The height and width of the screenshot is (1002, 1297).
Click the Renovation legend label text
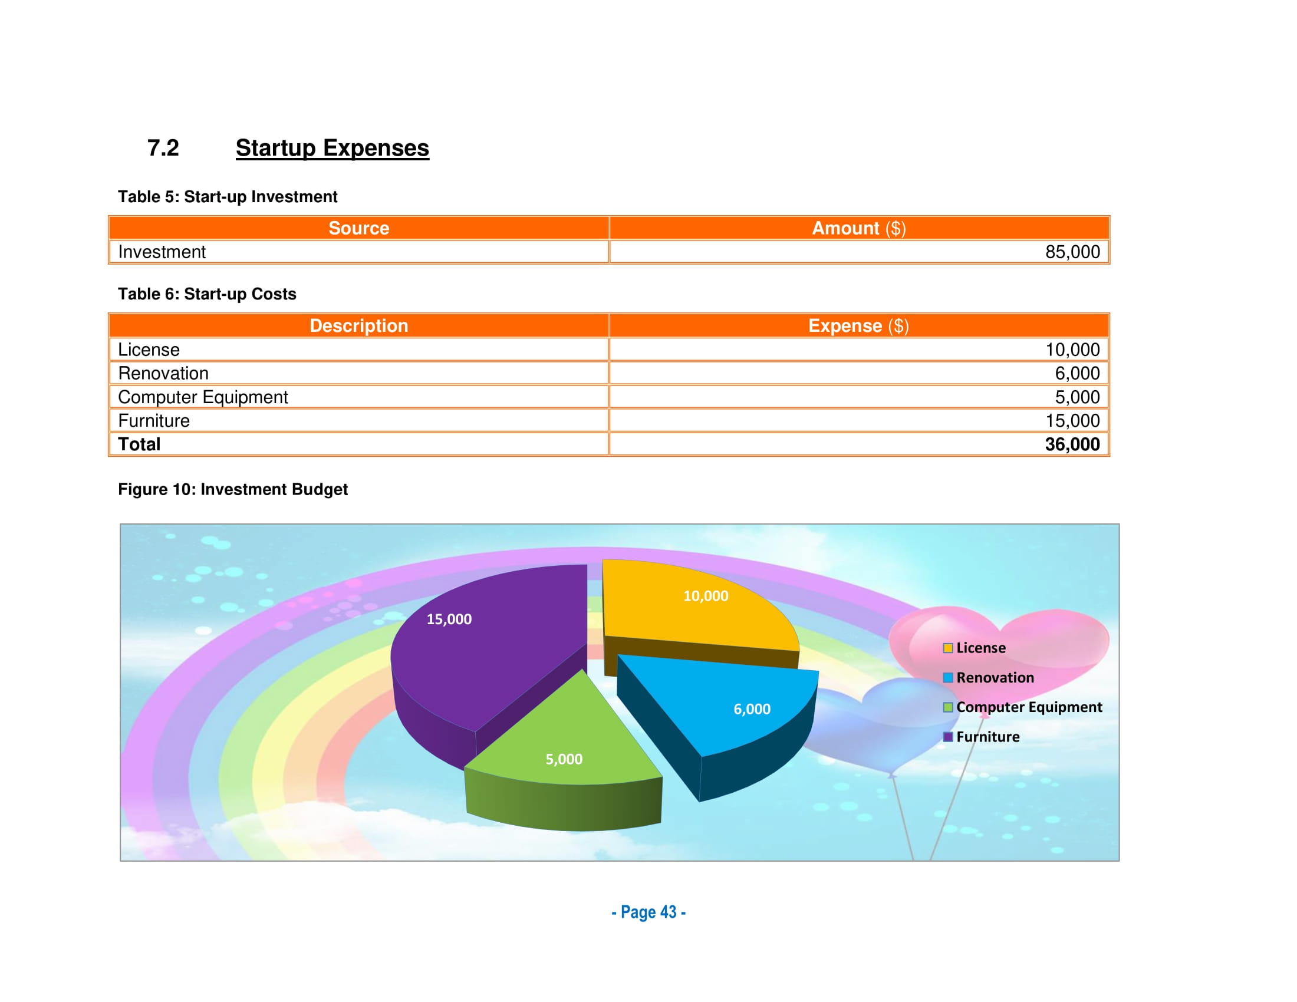[995, 677]
